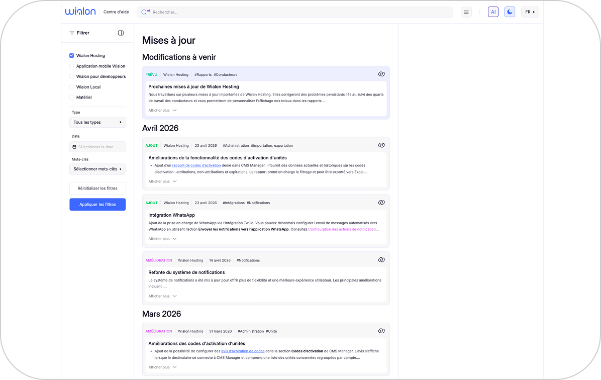
Task: Click Intégration WhatsApp title
Action: 171,215
